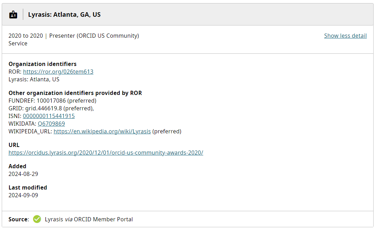Collapse details via Show less detail
375x229 pixels.
[x=345, y=36]
